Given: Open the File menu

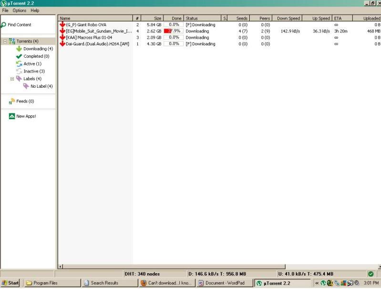Looking at the screenshot, I should click(5, 10).
